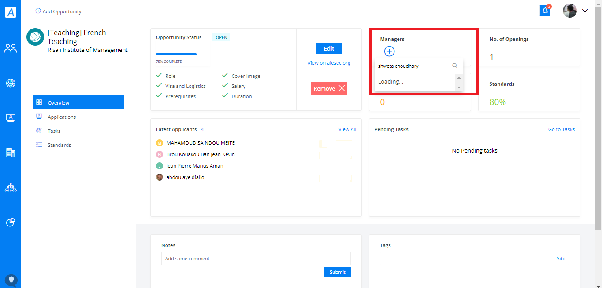Screen dimensions: 602x288
Task: Click the 'Add some comment' notes field
Action: click(256, 259)
